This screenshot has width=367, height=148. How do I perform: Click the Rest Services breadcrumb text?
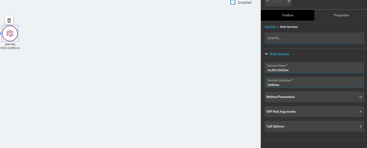click(289, 27)
